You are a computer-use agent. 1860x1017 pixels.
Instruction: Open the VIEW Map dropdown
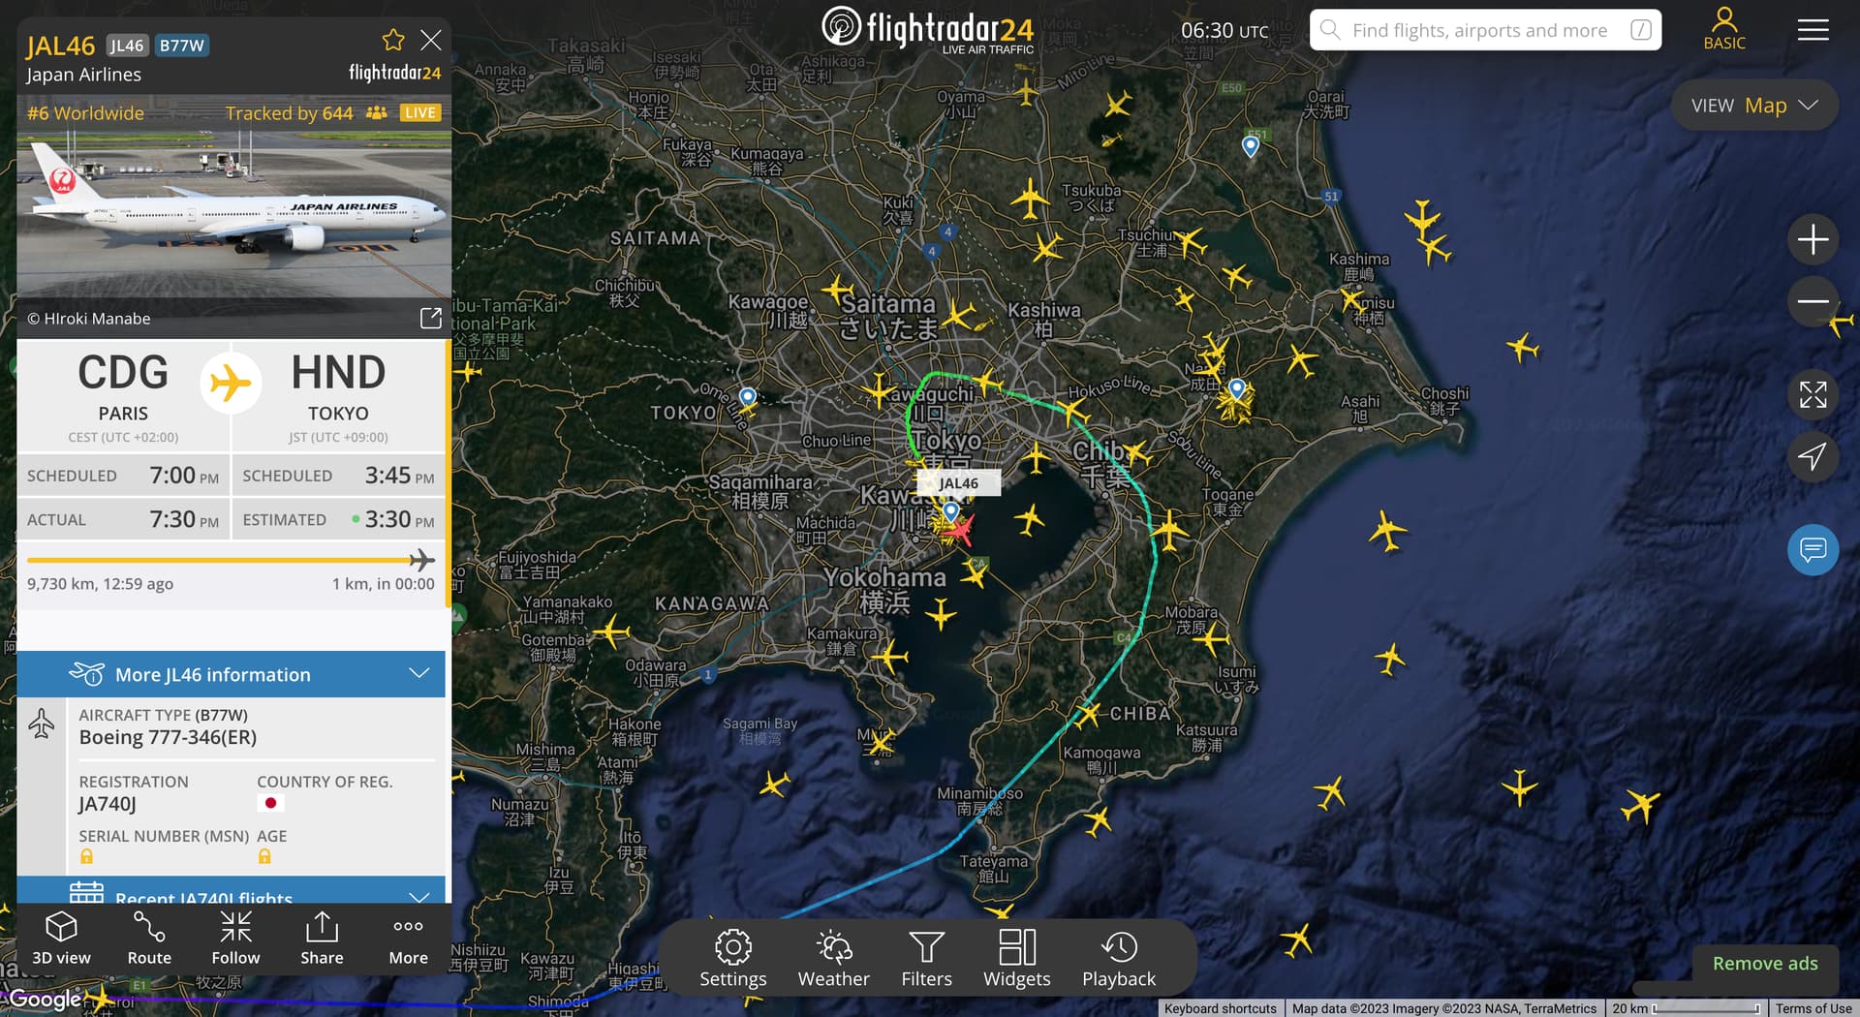pos(1754,106)
